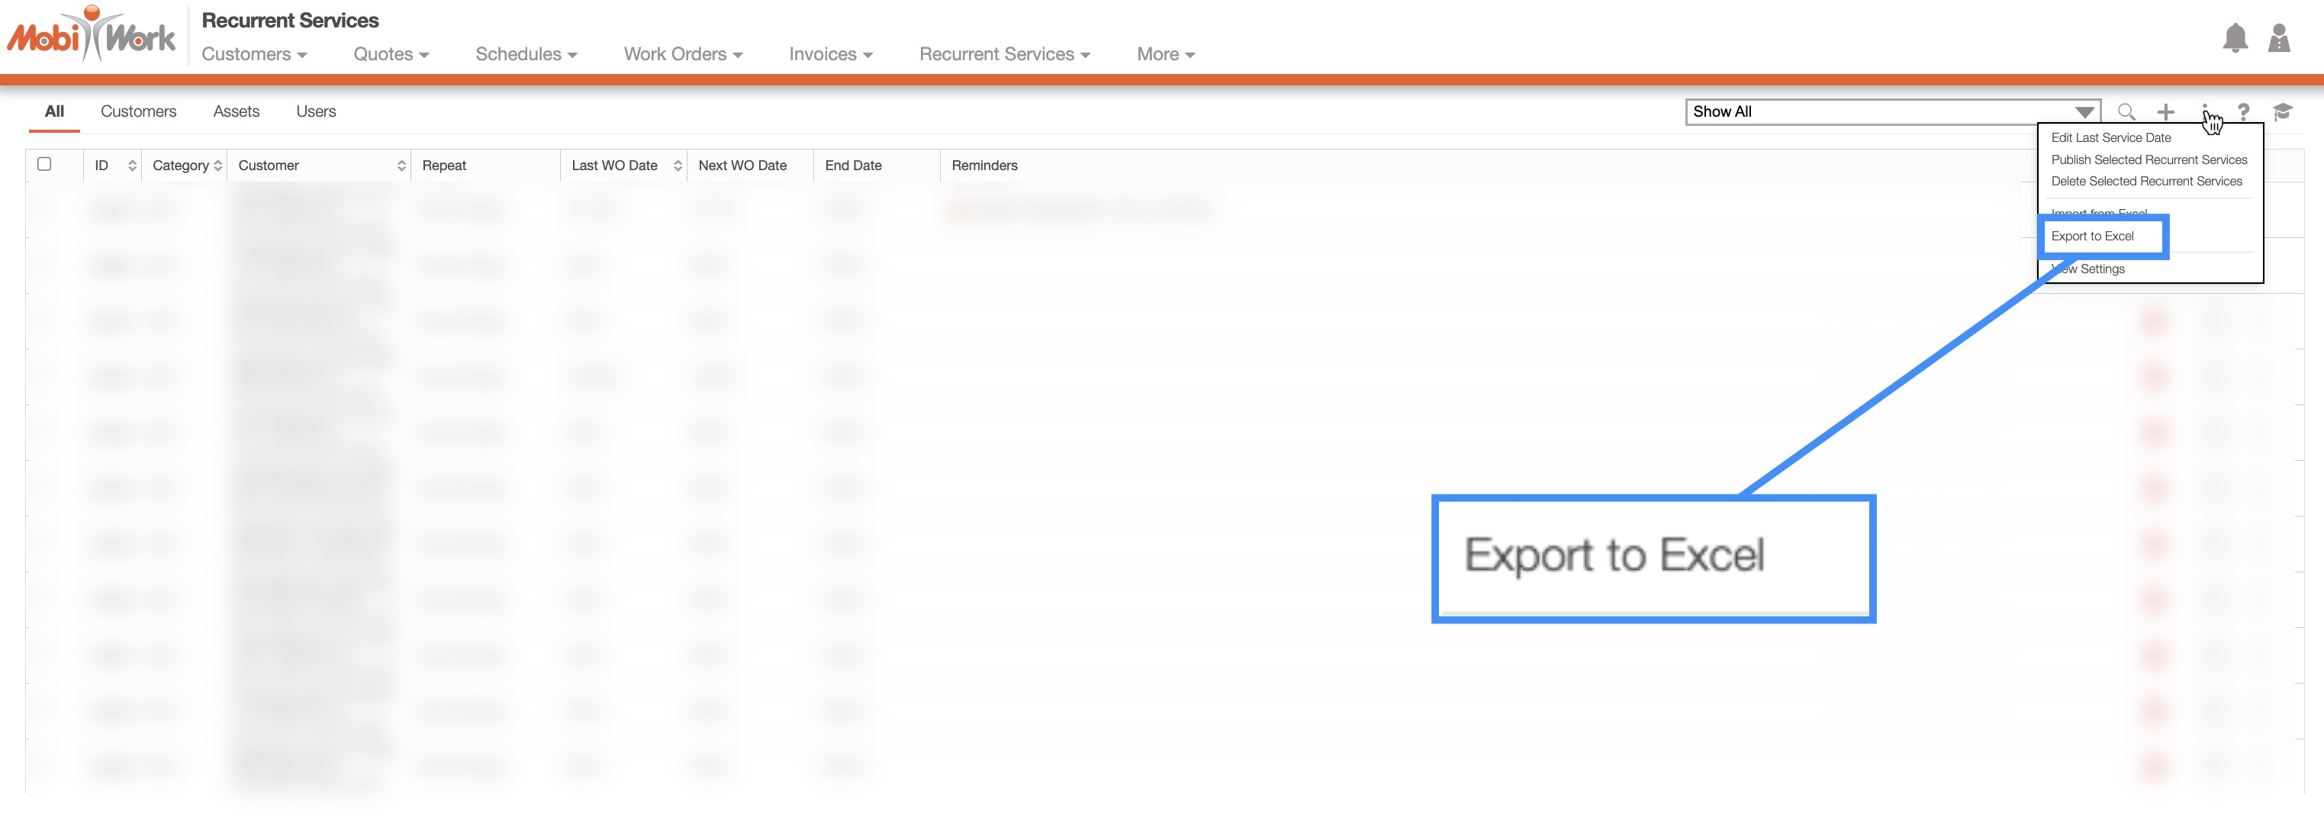Open the notifications bell
Viewport: 2324px width, 818px height.
[x=2235, y=39]
